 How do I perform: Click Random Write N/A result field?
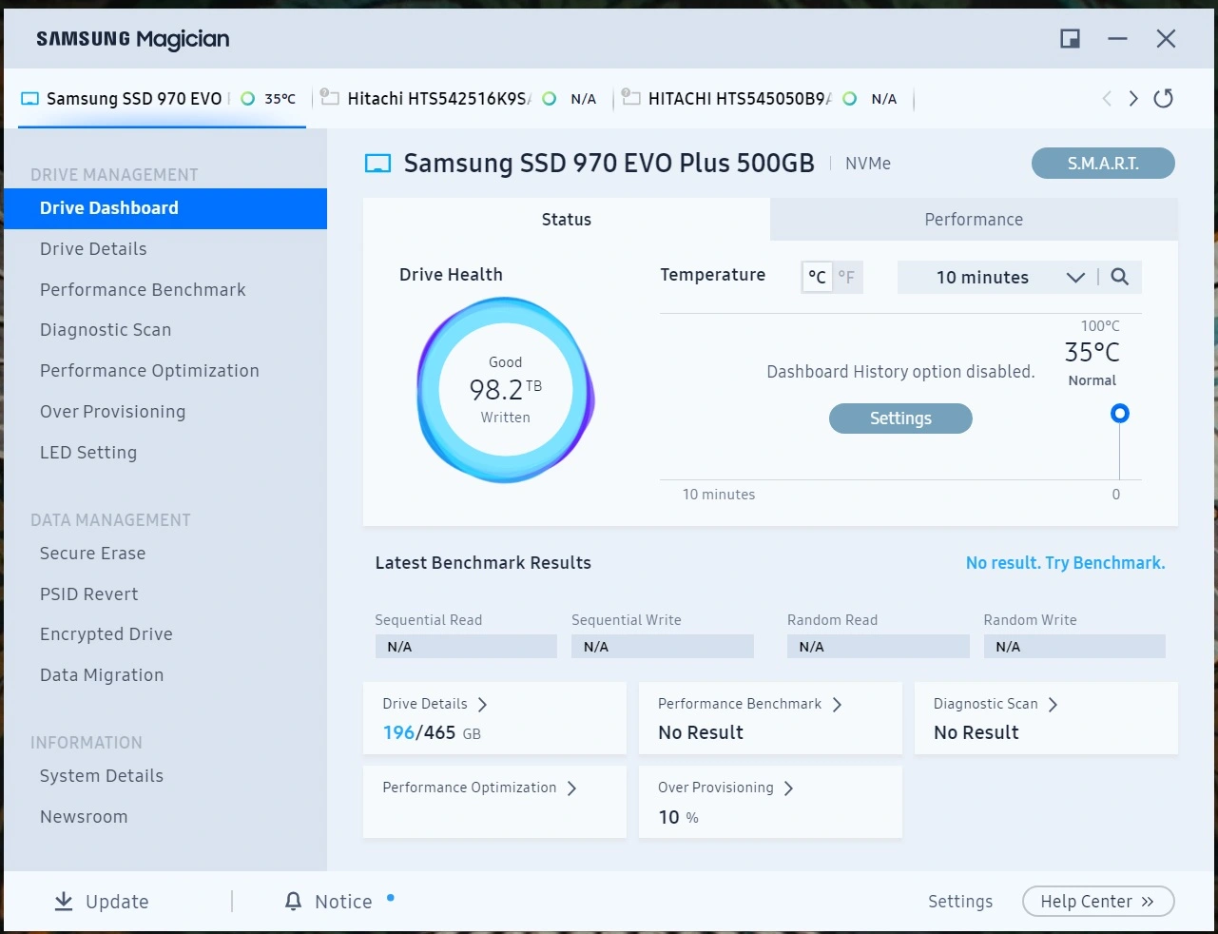coord(1074,647)
